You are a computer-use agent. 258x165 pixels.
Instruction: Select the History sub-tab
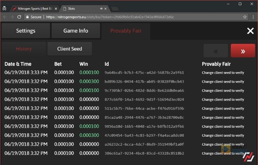click(x=24, y=49)
